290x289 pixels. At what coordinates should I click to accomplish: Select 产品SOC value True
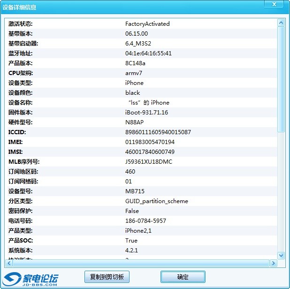[x=131, y=241]
